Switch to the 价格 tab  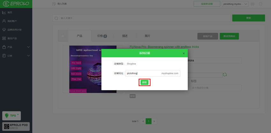[x=102, y=36]
